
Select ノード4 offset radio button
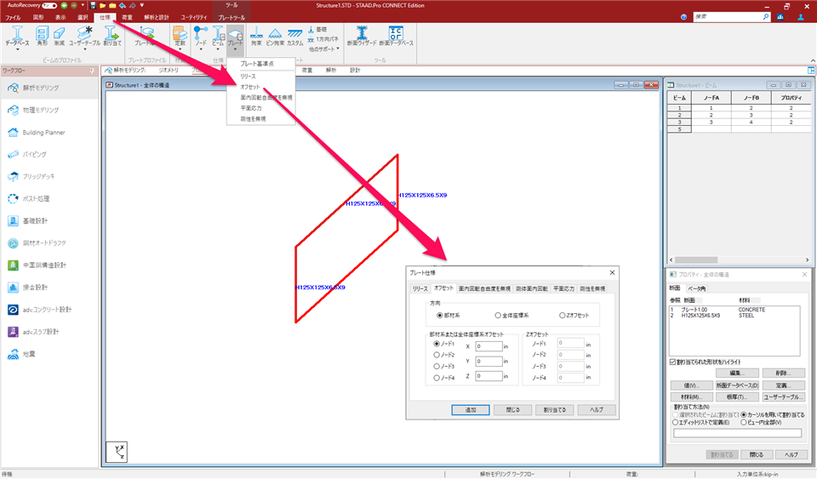pos(437,378)
